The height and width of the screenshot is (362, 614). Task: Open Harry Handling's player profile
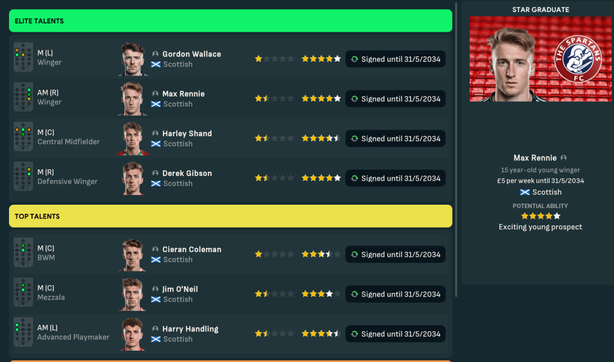coord(190,329)
